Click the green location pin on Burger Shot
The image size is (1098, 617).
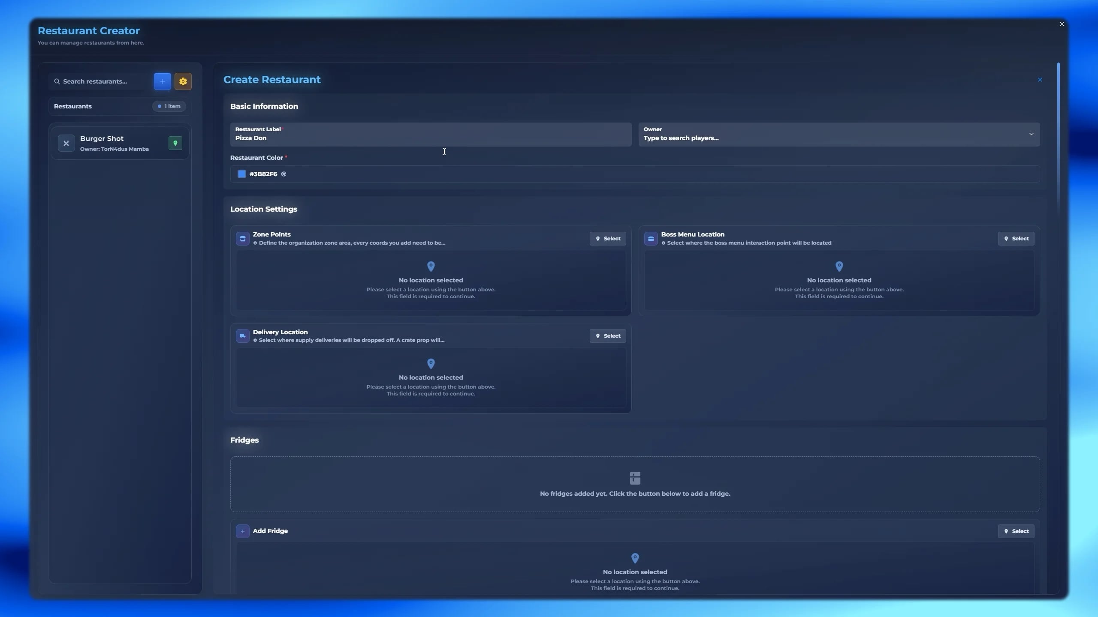point(175,143)
